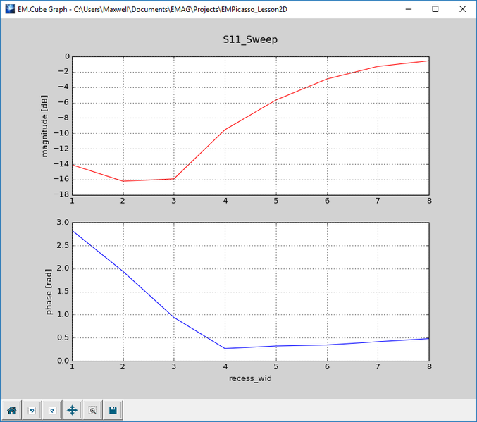Screen dimensions: 477x422
Task: Click the magnitude [dB] axis label
Action: [44, 126]
